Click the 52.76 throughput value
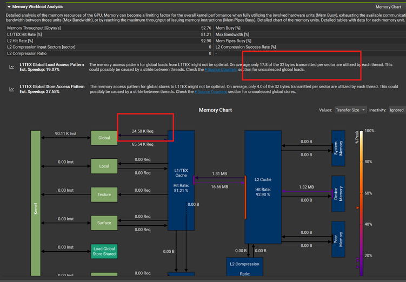Screen dimensions: 406x282 point(206,28)
